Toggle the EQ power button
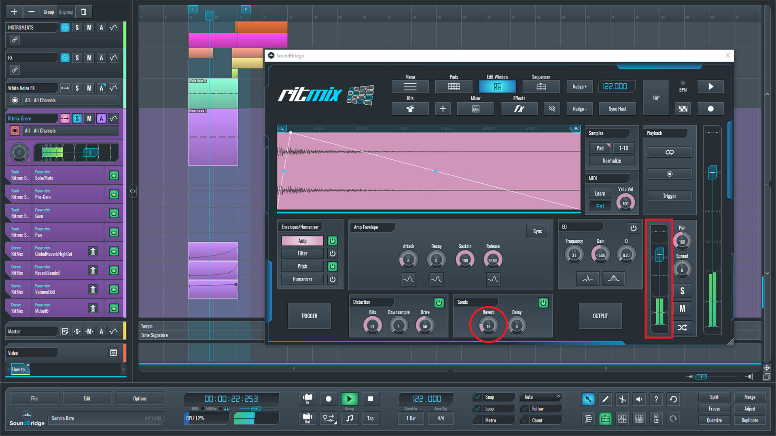Screen dimensions: 776x436 coord(633,228)
